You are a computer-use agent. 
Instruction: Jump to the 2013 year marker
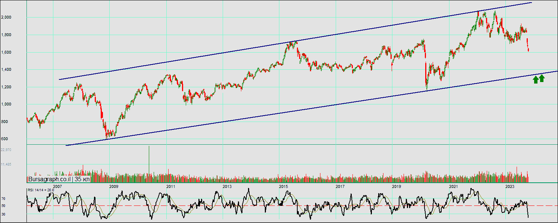point(227,186)
